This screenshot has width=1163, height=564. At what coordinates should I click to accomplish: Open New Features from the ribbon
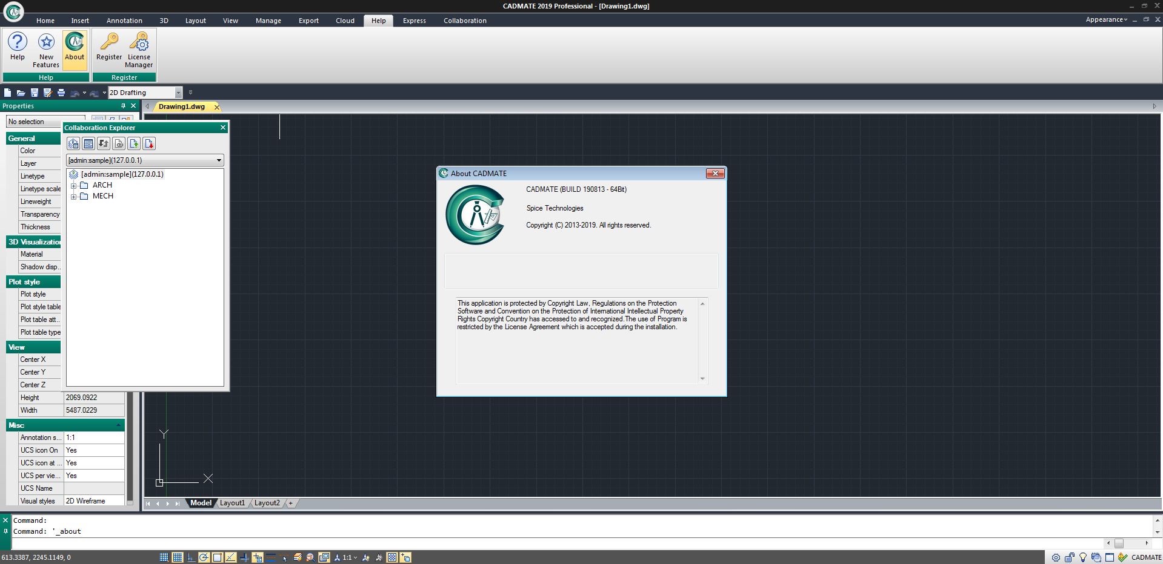pos(46,51)
